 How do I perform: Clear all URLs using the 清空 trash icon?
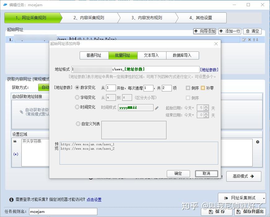[x=252, y=31]
